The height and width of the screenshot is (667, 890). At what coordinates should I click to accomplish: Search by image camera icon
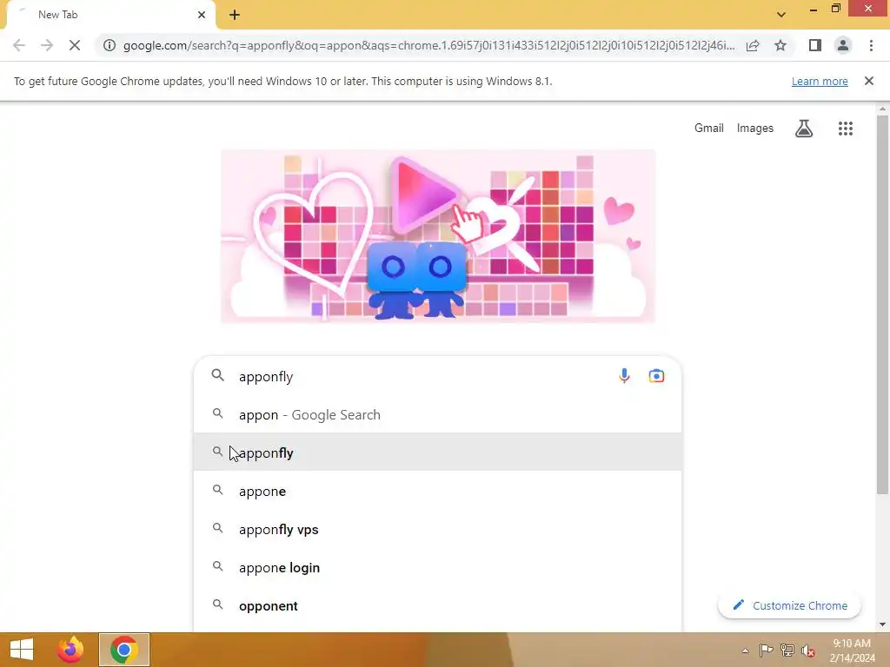(656, 376)
